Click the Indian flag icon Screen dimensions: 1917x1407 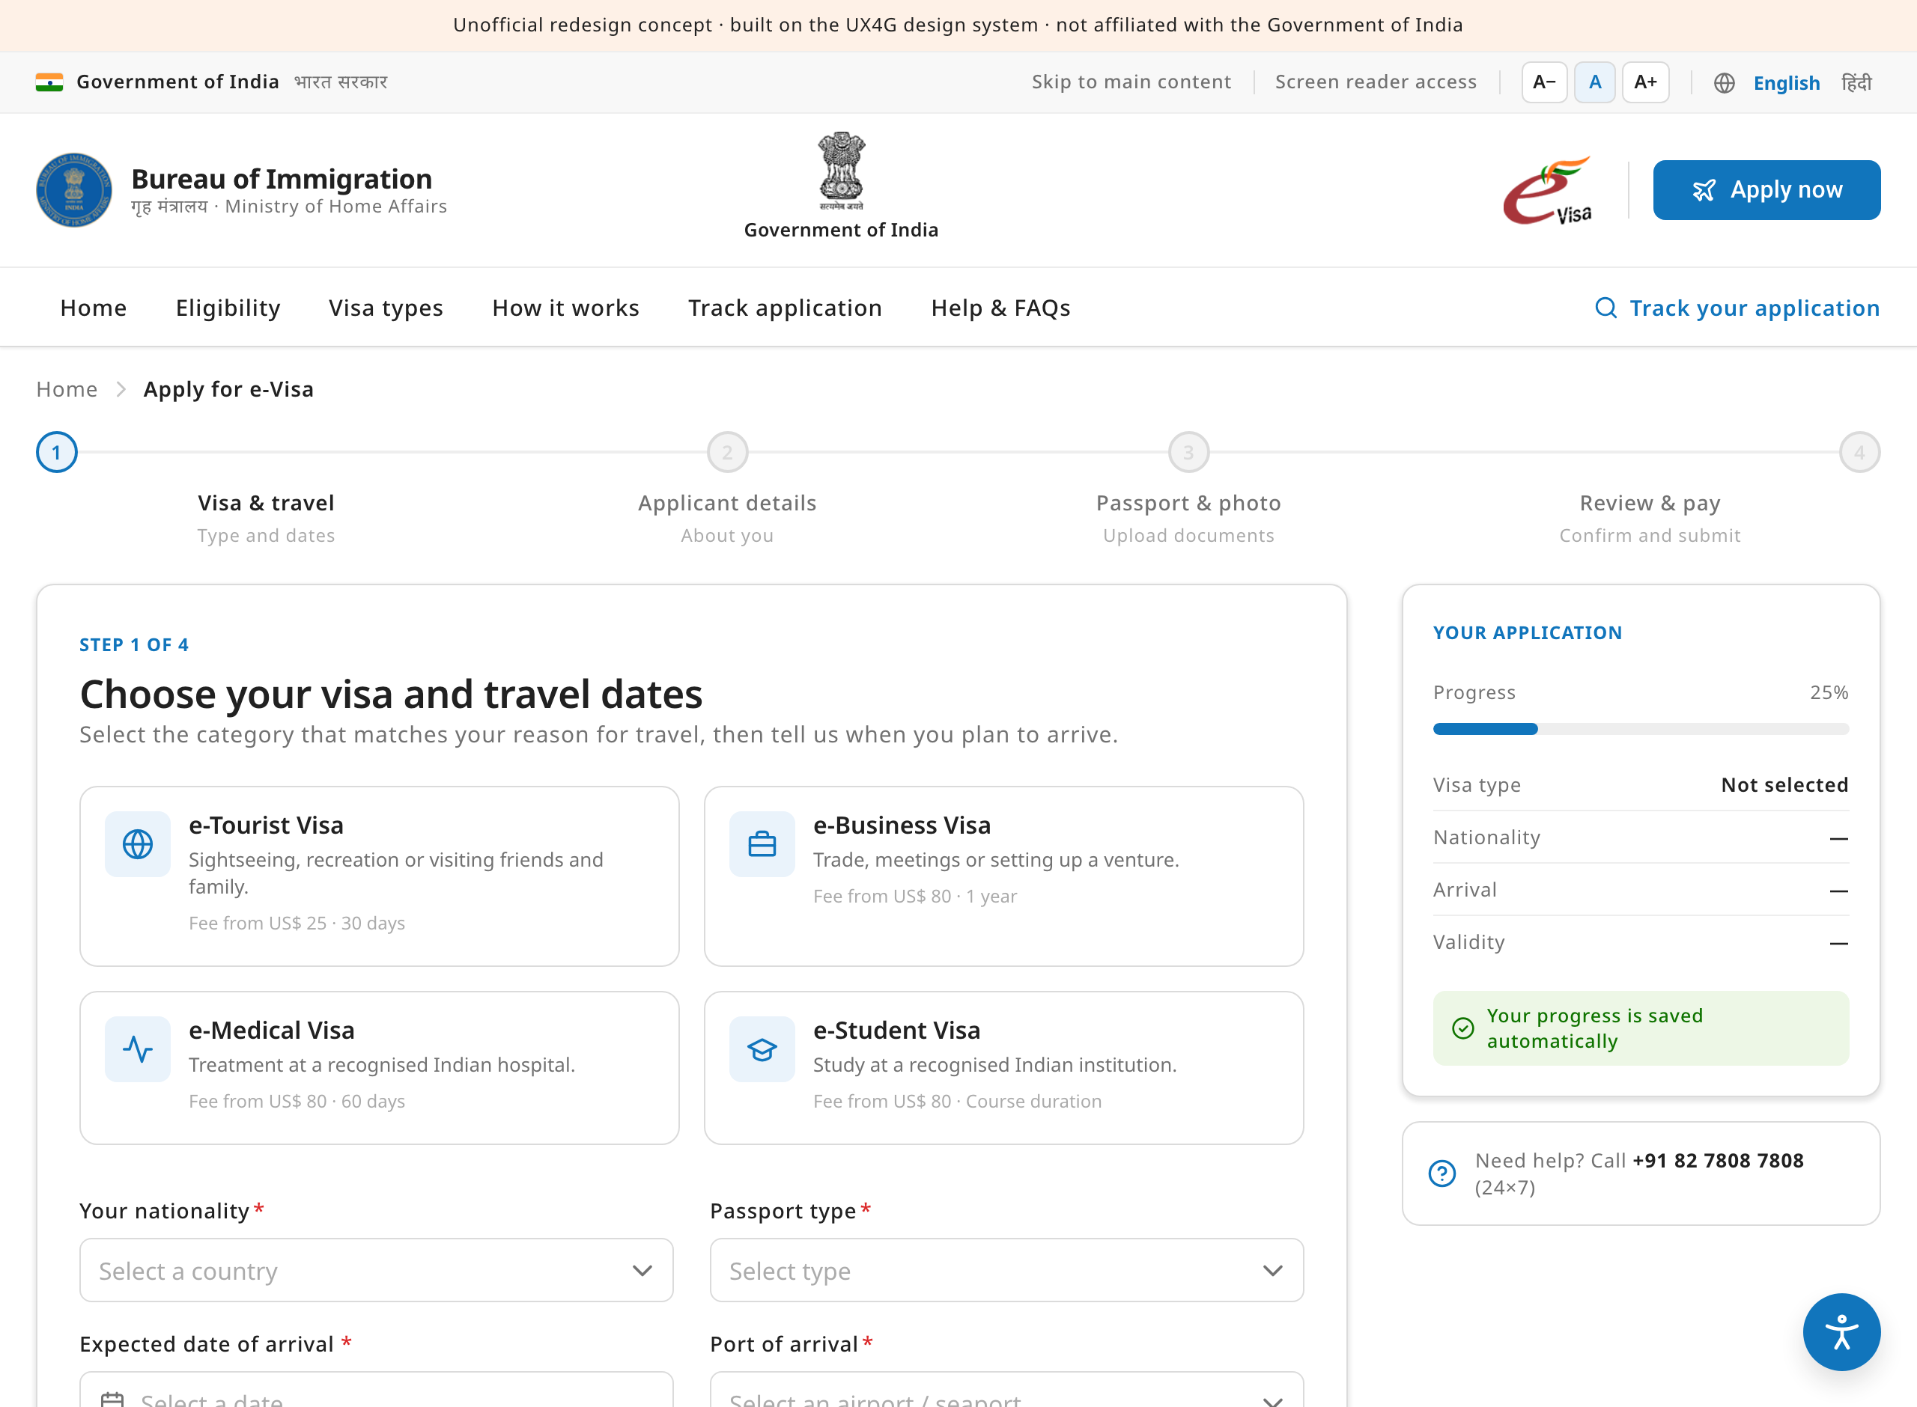coord(49,82)
